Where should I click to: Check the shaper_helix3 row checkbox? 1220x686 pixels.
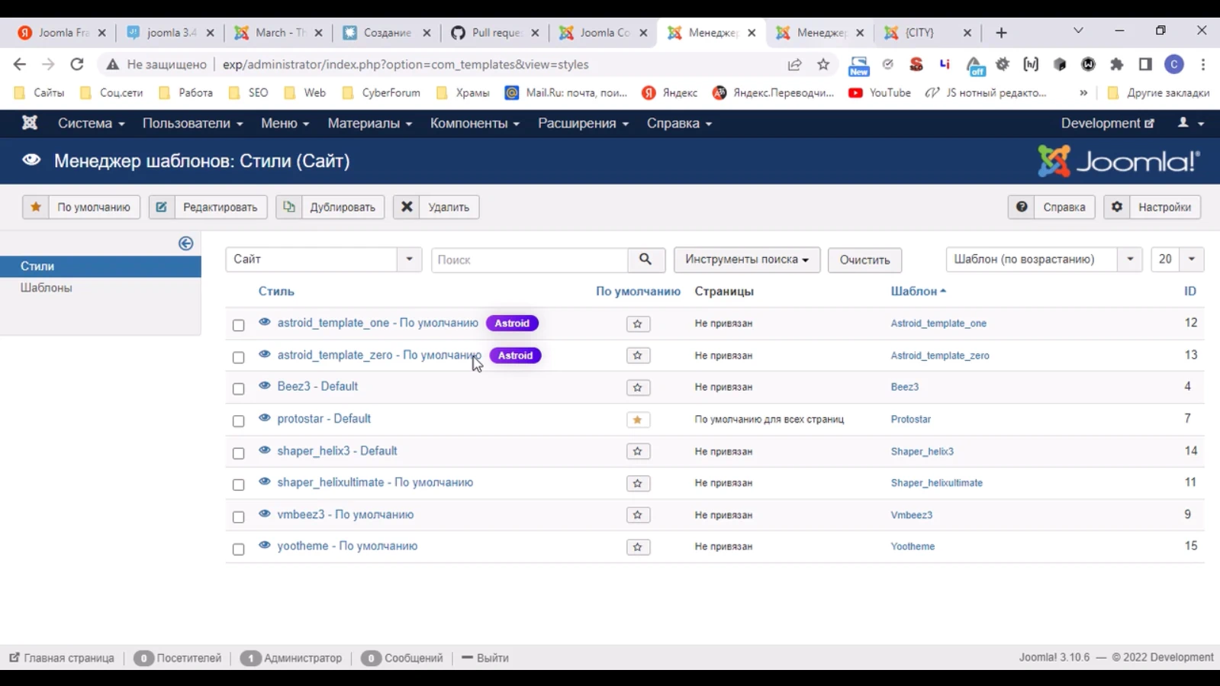pos(239,453)
